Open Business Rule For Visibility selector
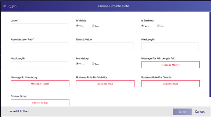This screenshot has width=211, height=117. (105, 84)
